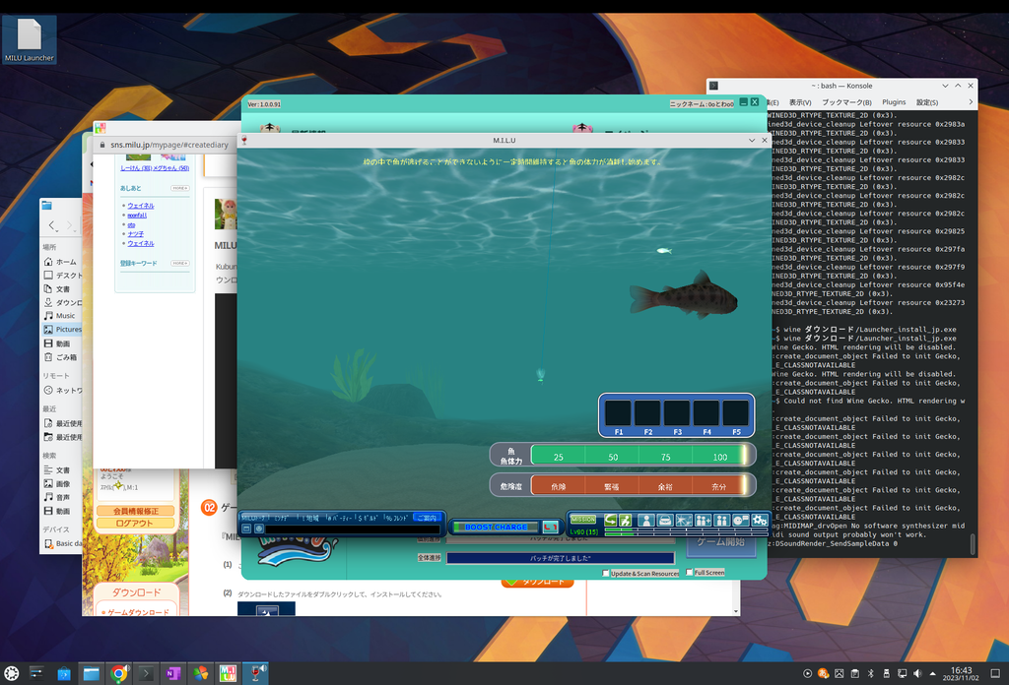Click the green return-arrow icon in game HUD
Image resolution: width=1009 pixels, height=685 pixels.
coord(610,520)
